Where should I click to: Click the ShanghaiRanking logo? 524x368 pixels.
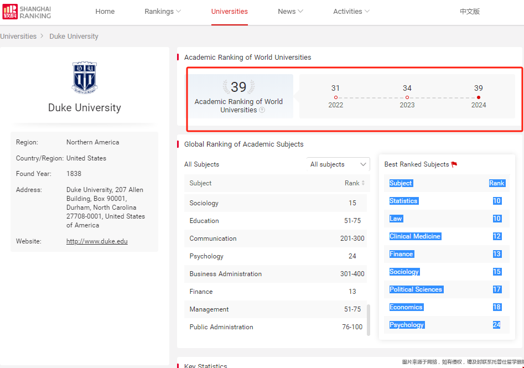(27, 12)
